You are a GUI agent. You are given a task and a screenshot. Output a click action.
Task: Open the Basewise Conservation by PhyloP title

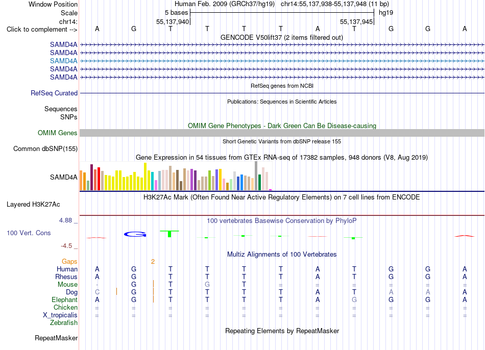282,221
